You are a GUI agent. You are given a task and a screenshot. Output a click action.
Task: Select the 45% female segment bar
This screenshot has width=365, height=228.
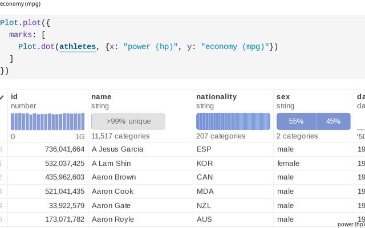pos(333,121)
